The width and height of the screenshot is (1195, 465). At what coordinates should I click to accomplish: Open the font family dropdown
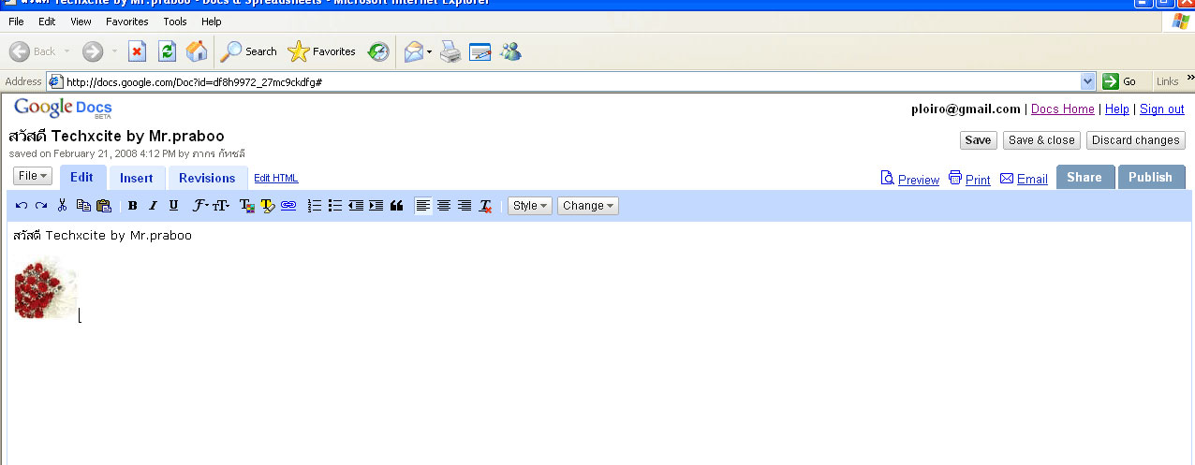pyautogui.click(x=200, y=206)
